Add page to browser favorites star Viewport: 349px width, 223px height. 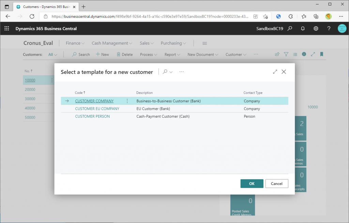click(265, 16)
